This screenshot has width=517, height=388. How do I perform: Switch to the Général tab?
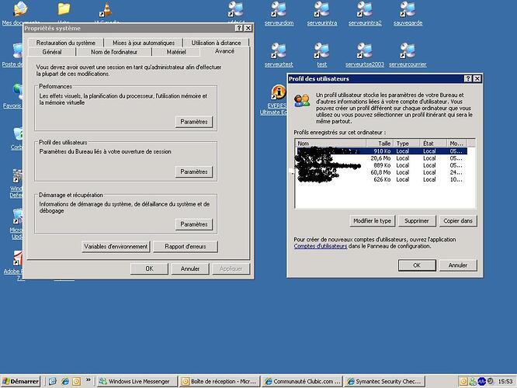[x=53, y=52]
